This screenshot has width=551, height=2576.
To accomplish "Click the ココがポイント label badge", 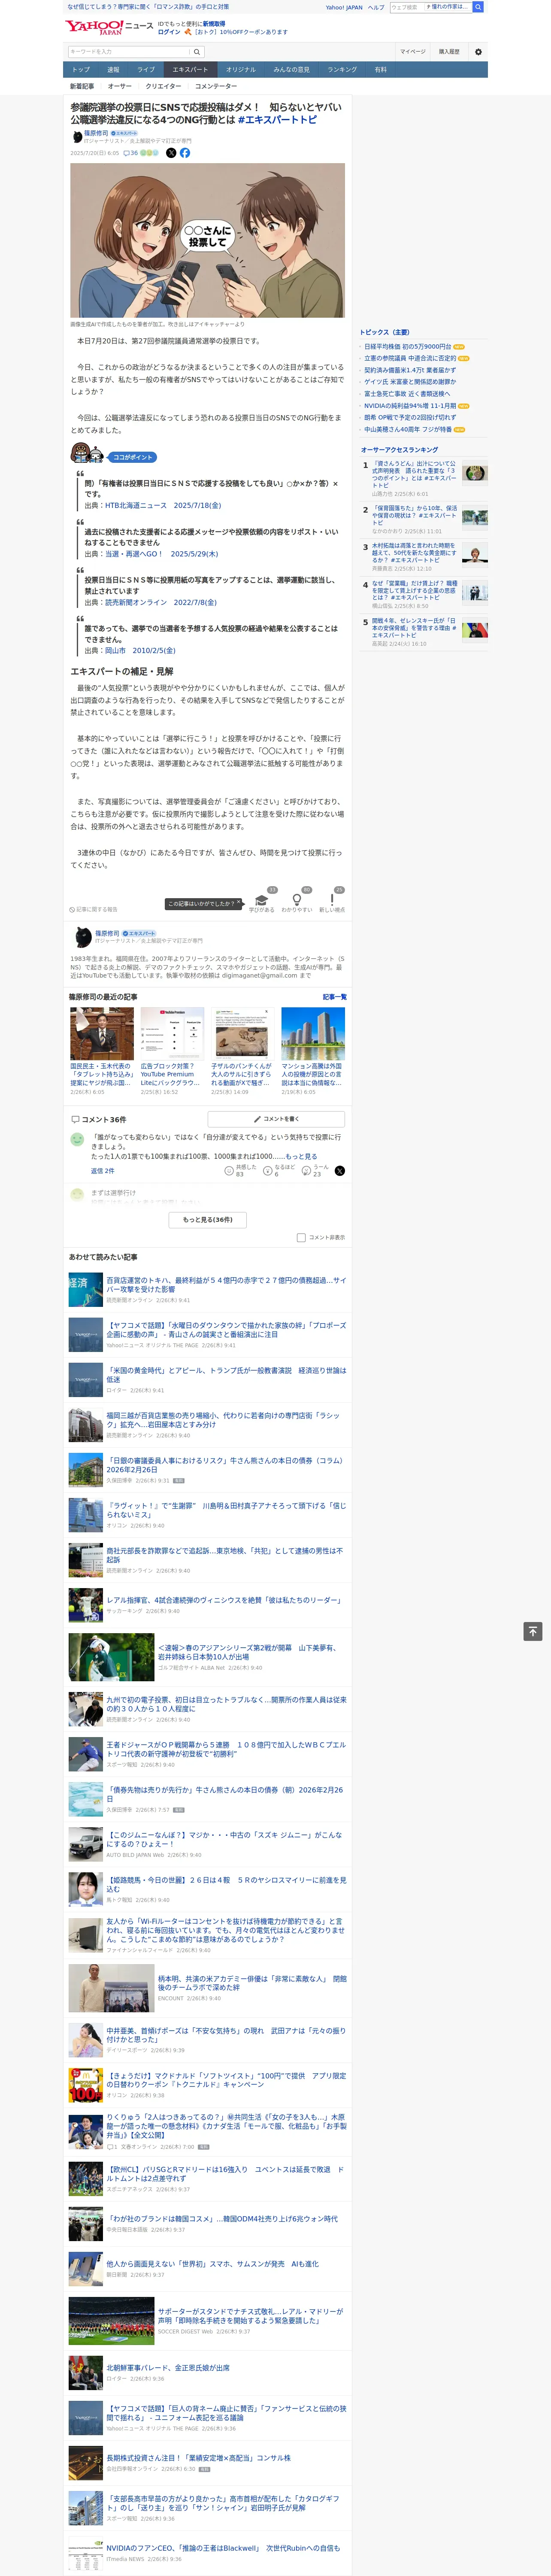I will pos(133,457).
